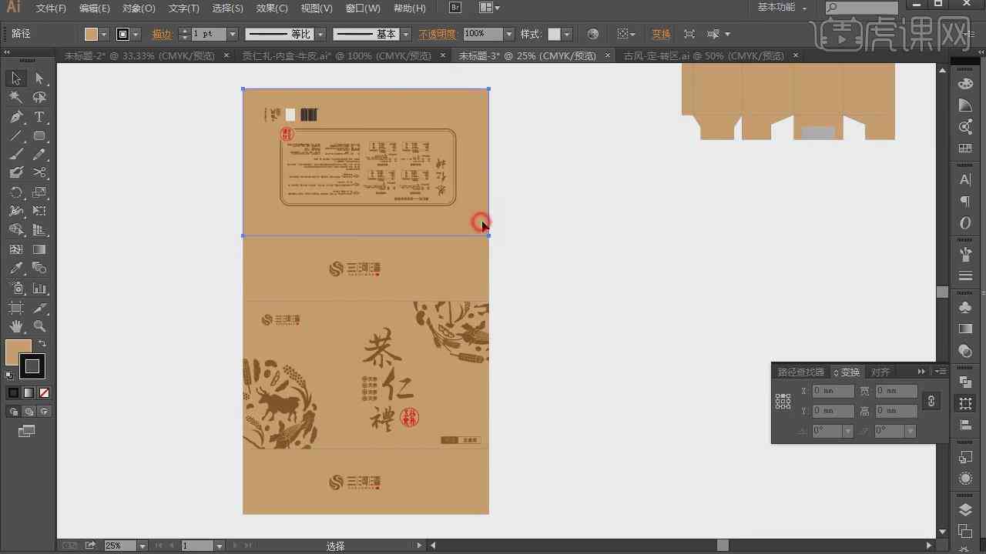Viewport: 986px width, 554px height.
Task: Open the 窗口(W) menu
Action: coord(363,8)
